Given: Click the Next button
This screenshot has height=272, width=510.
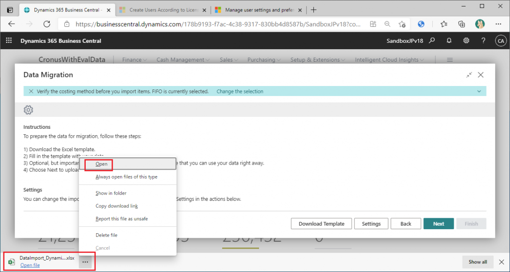Looking at the screenshot, I should (x=438, y=224).
